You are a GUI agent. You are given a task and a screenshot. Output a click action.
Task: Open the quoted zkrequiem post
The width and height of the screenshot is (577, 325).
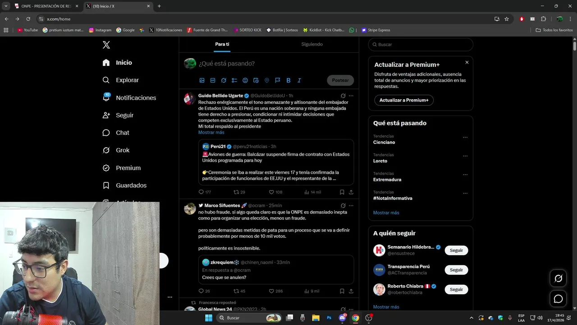click(276, 269)
